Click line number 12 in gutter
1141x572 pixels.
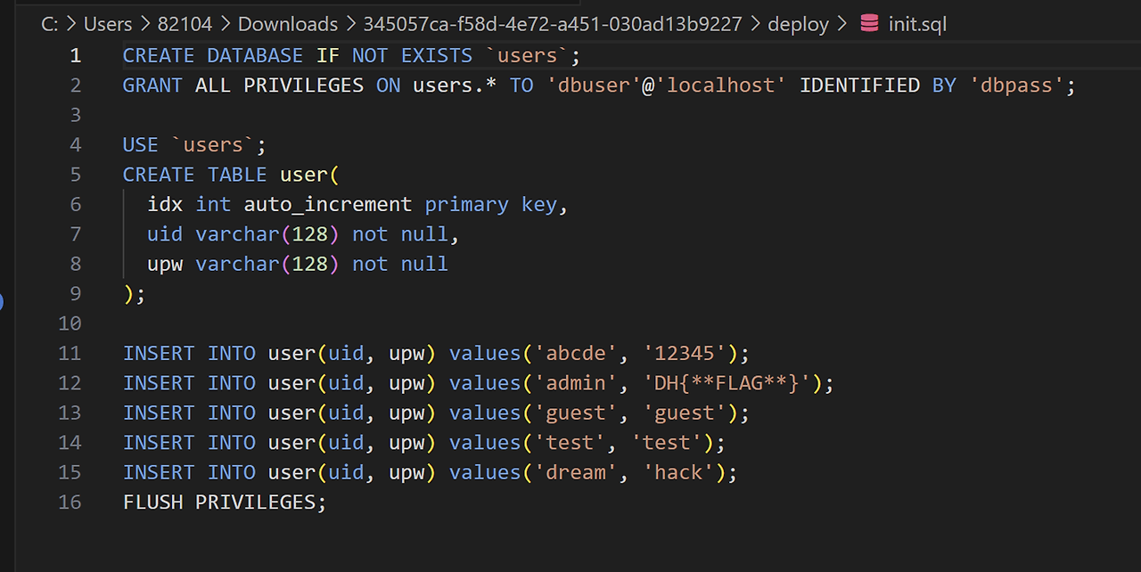tap(70, 383)
